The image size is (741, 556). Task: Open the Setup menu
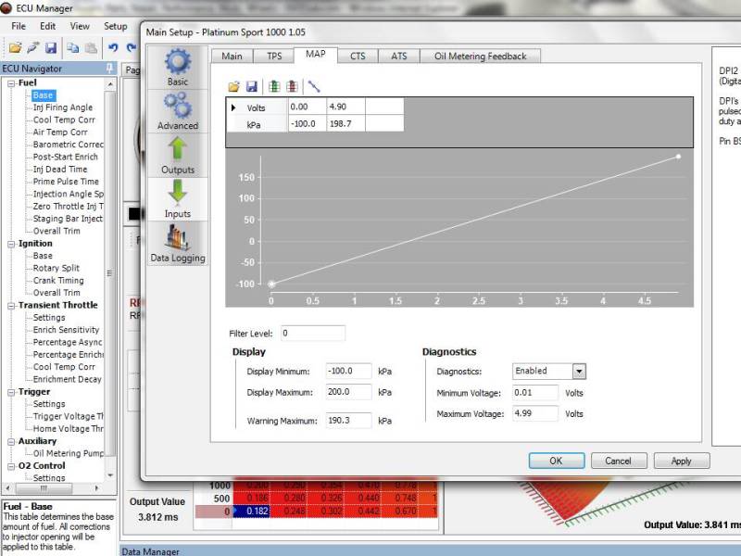point(115,27)
